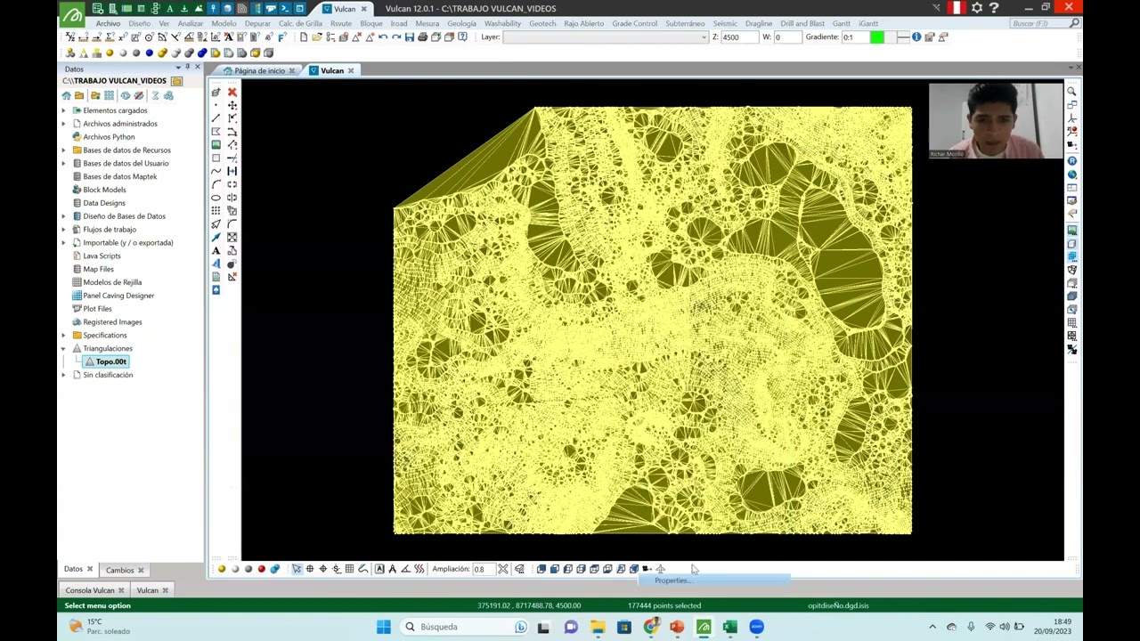Viewport: 1140px width, 641px height.
Task: Open the Modelo menu
Action: 224,23
